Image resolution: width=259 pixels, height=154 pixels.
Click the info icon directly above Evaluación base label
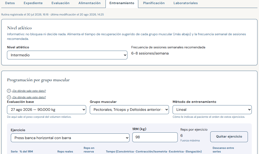9,97
